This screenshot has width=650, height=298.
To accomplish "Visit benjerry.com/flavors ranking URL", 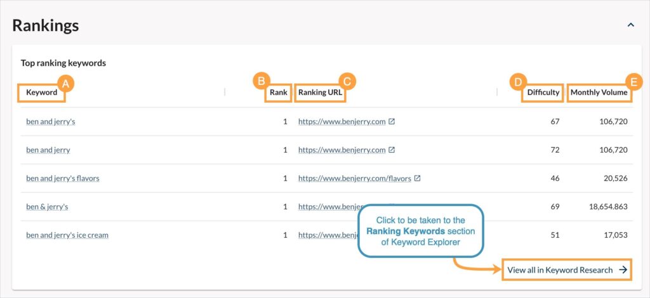I will [354, 178].
